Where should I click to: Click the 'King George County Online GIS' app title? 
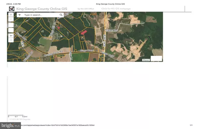pos(42,9)
